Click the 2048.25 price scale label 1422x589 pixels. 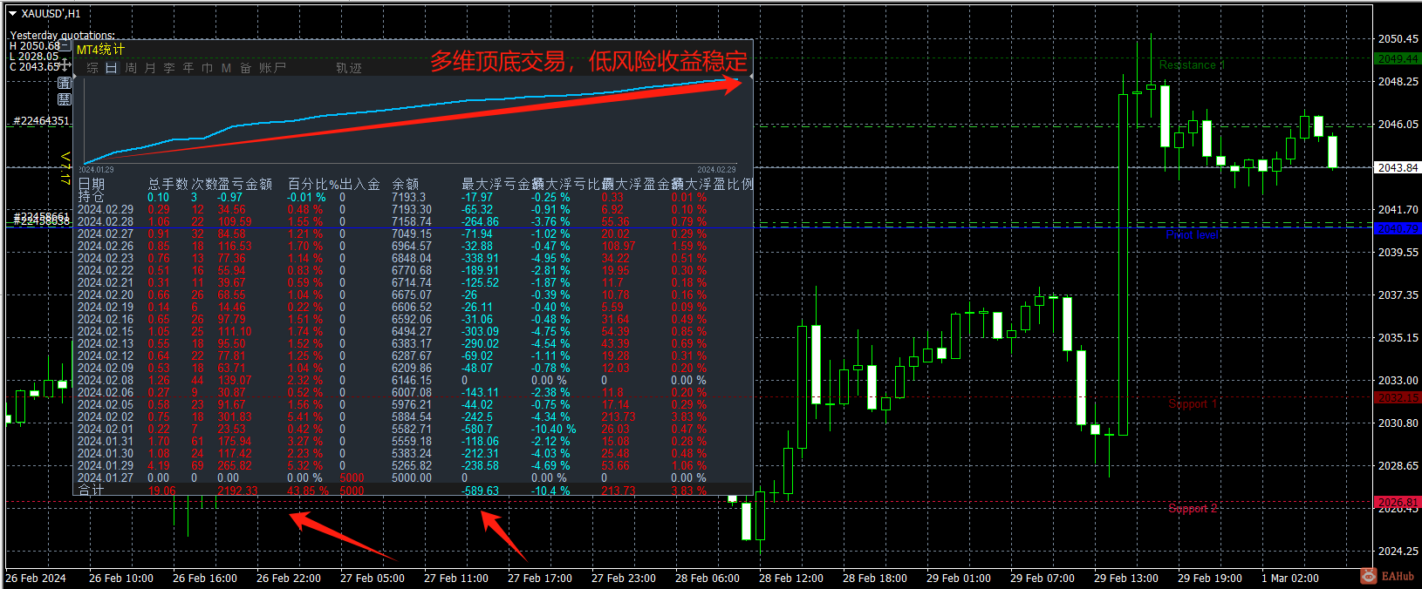pos(1398,81)
